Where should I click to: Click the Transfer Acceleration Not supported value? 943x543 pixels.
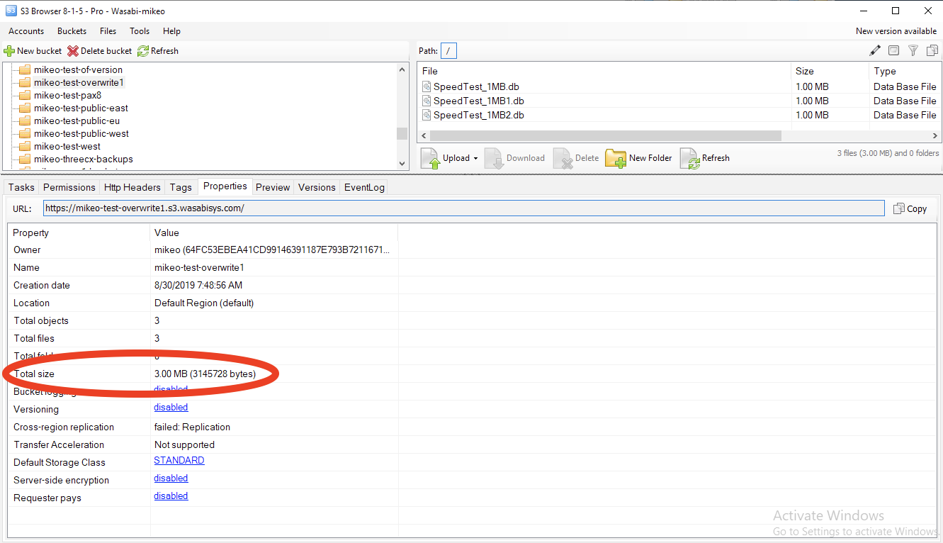[x=184, y=444]
